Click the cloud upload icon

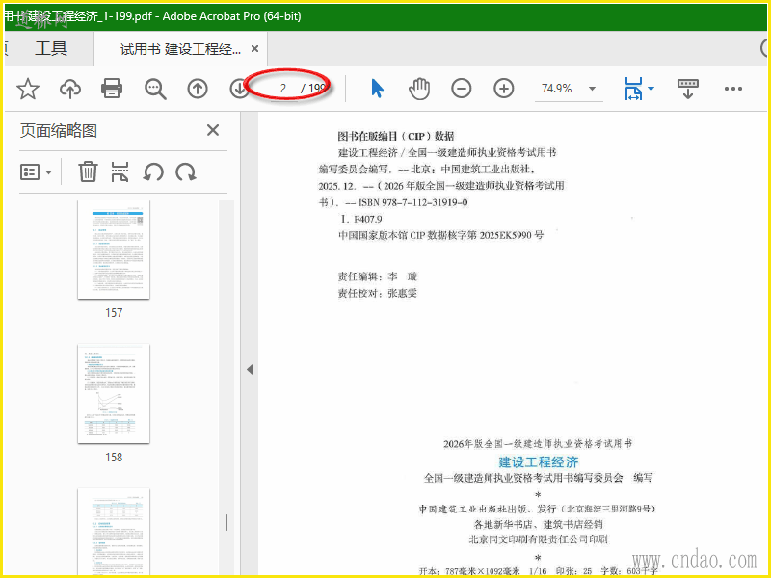[70, 89]
